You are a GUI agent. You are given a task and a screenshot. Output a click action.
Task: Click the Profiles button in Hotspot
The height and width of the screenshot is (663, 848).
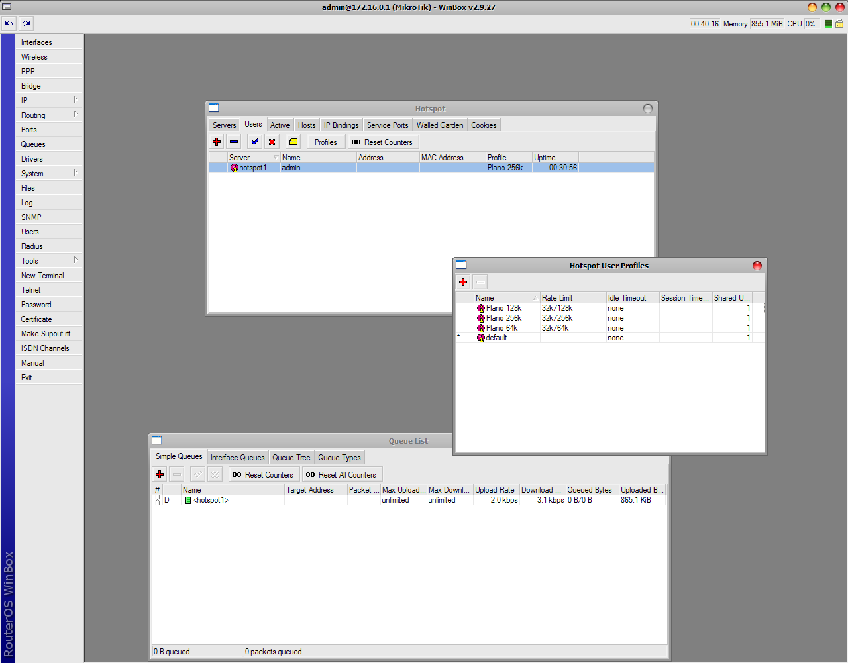(x=325, y=142)
